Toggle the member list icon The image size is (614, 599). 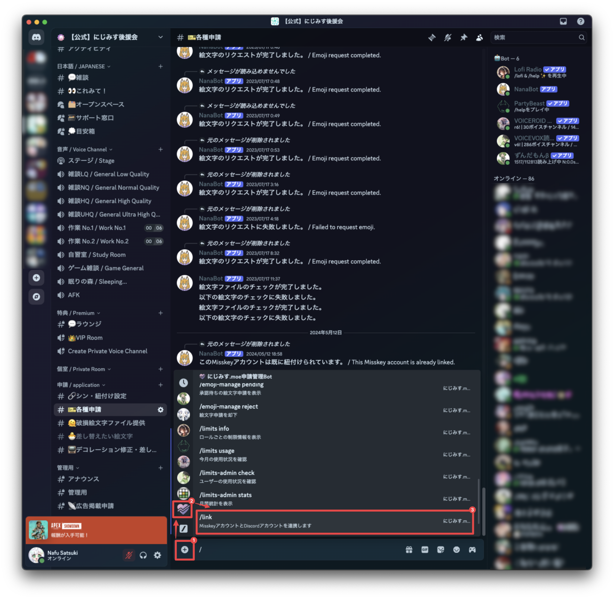coord(479,38)
